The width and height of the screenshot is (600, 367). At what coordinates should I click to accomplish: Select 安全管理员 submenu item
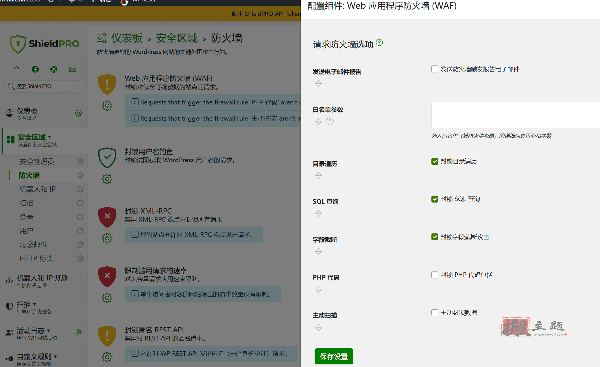pos(37,162)
